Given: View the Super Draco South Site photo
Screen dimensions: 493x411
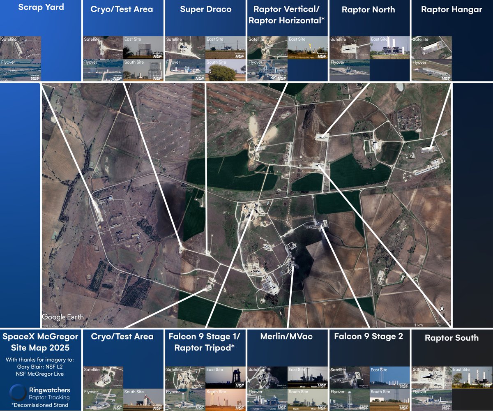Looking at the screenshot, I should tap(225, 70).
